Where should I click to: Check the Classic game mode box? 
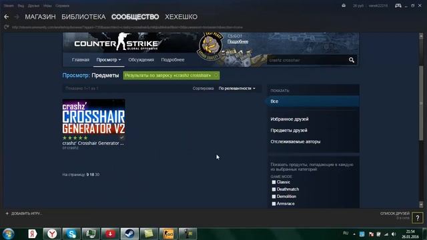pos(274,182)
